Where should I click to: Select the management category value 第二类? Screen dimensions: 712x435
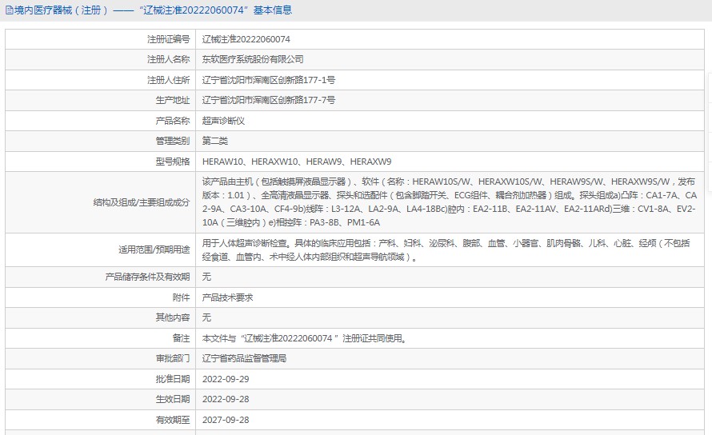click(x=214, y=141)
